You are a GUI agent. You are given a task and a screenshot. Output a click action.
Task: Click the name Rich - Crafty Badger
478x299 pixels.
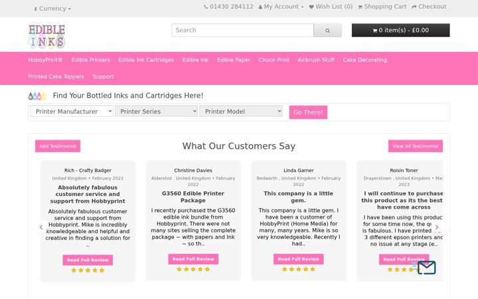pos(88,171)
